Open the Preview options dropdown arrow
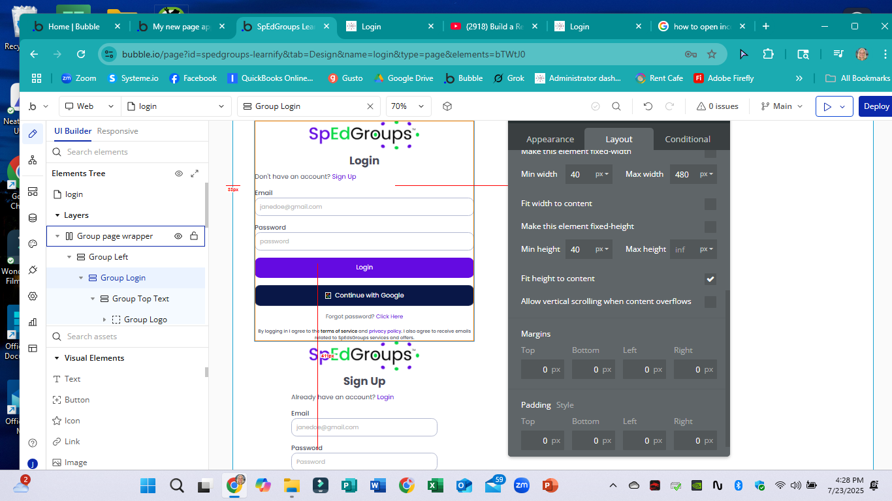The image size is (892, 501). point(842,106)
